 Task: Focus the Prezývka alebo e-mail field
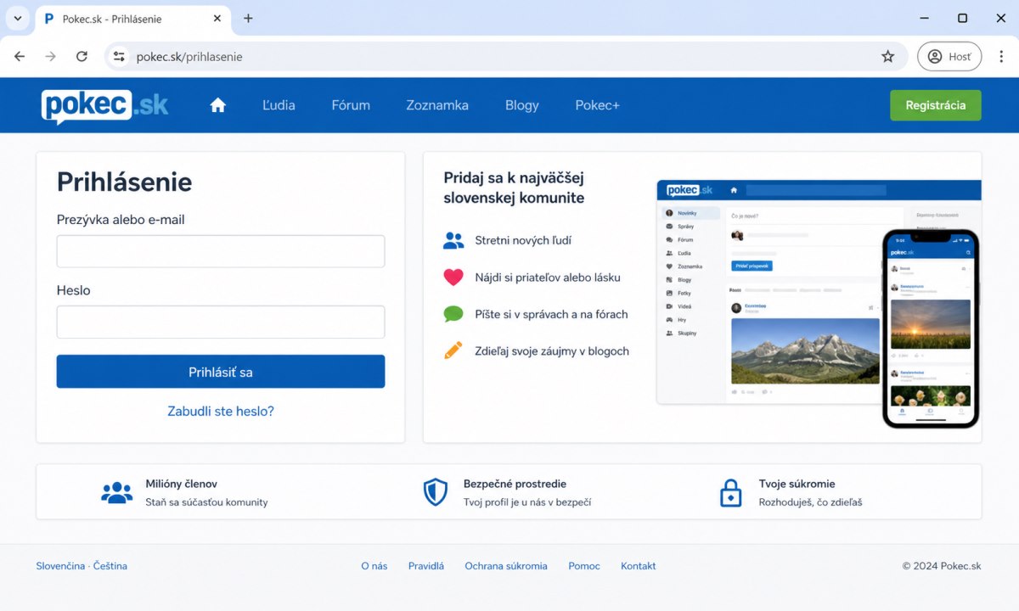click(x=221, y=251)
